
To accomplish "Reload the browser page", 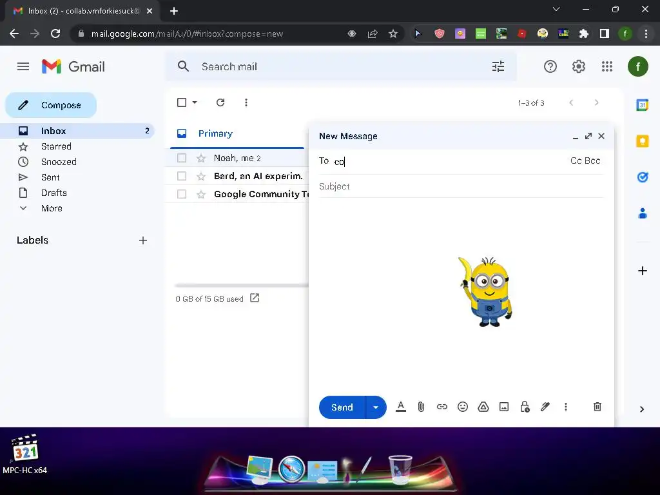I will tap(55, 34).
